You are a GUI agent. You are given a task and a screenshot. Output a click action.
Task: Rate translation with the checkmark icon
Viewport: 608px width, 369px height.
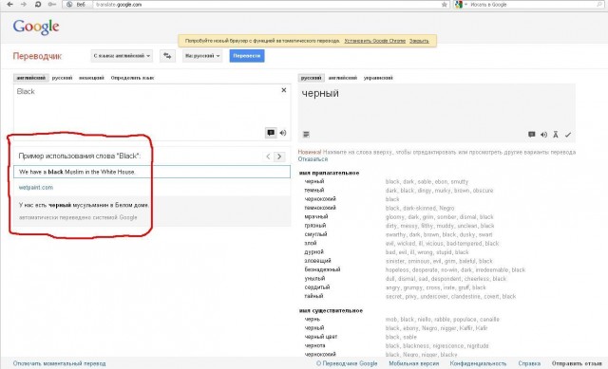568,135
